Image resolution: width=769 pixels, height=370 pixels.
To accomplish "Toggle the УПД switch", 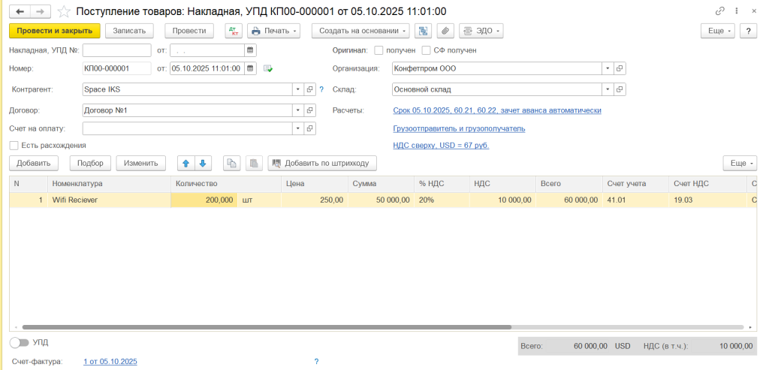I will tap(19, 342).
